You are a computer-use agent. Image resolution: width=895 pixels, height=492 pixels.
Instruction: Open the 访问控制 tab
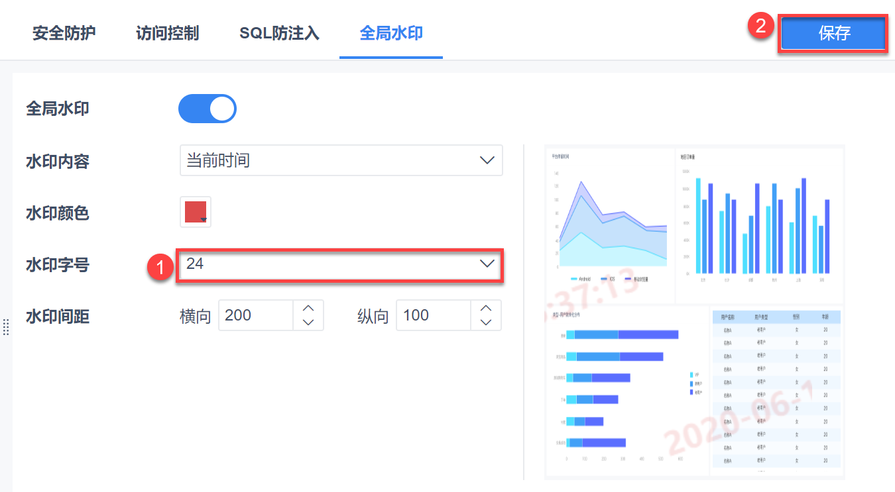[x=167, y=33]
